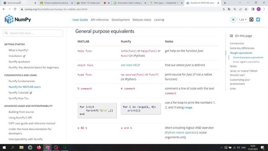Click the browser forward arrow
This screenshot has width=268, height=151.
(9, 9)
